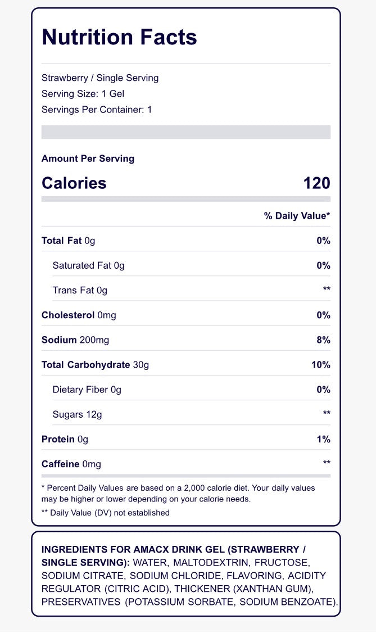Click the Sugars 12g entry

pyautogui.click(x=77, y=414)
